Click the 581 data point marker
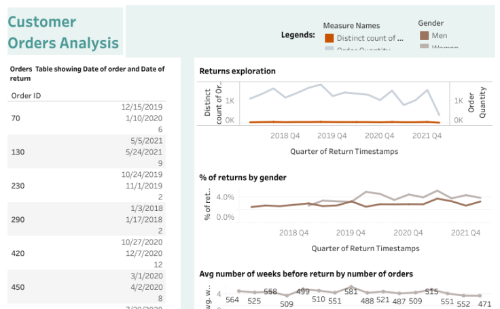The width and height of the screenshot is (500, 309). pyautogui.click(x=351, y=288)
